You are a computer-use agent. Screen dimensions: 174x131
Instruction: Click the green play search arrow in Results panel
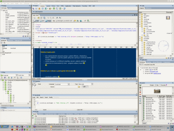coord(33,116)
